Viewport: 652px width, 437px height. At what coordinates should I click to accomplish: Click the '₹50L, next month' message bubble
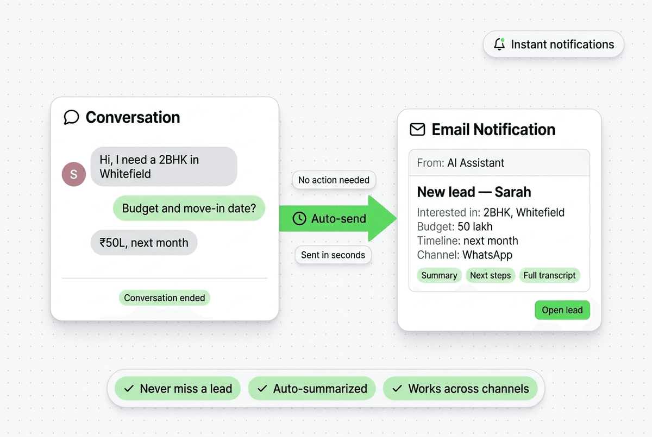[x=144, y=243]
